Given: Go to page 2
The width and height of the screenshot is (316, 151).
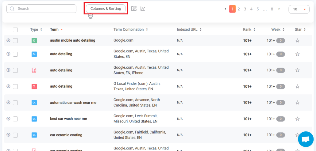Looking at the screenshot, I should click(239, 9).
